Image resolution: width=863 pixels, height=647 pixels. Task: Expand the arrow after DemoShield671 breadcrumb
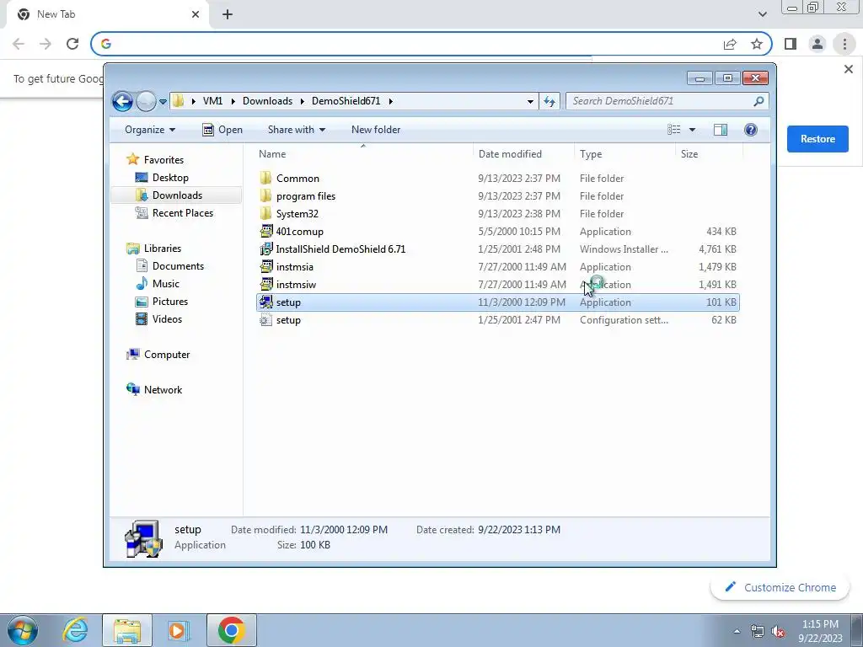pyautogui.click(x=390, y=101)
